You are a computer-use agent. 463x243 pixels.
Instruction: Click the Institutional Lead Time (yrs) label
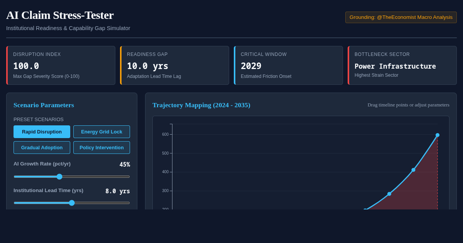pos(48,191)
